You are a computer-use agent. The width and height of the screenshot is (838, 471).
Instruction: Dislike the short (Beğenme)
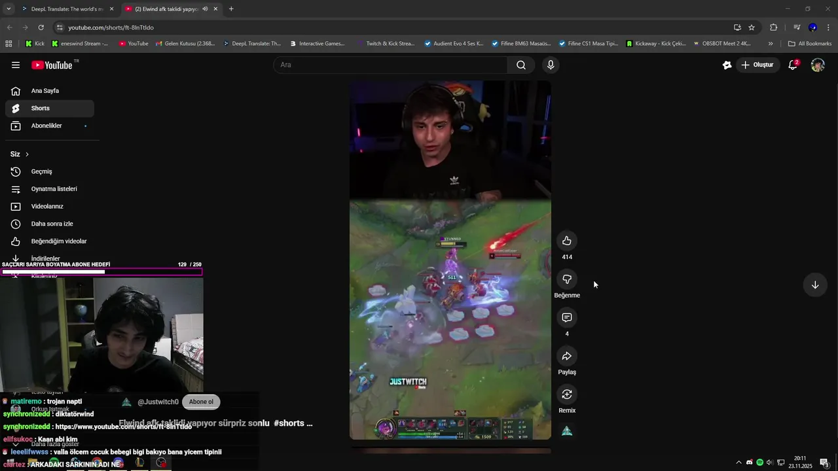(567, 279)
